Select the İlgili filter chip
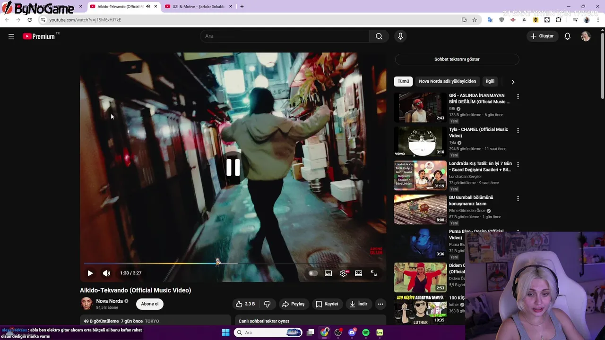This screenshot has width=605, height=340. [490, 81]
